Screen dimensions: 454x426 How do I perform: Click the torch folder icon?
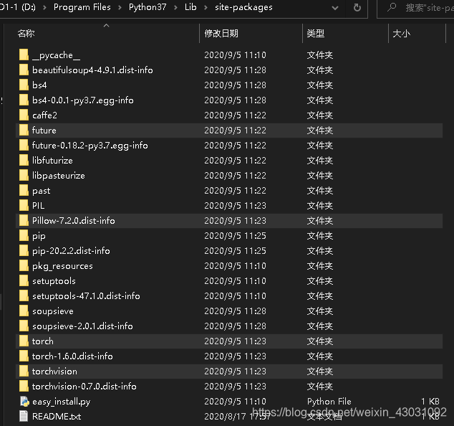(24, 341)
